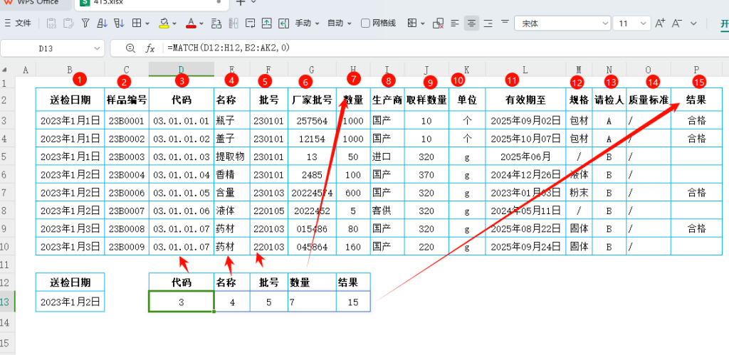Click the filter funnel icon
Image resolution: width=729 pixels, height=355 pixels.
pyautogui.click(x=85, y=23)
